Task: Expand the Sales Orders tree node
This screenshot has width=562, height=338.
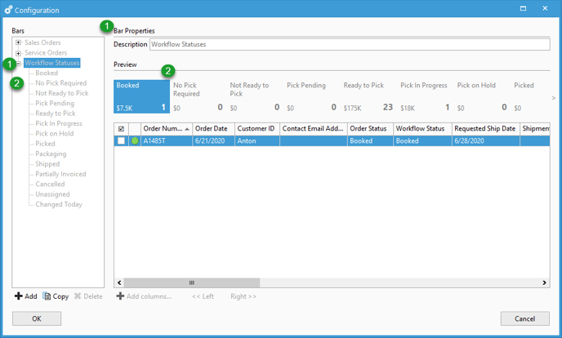Action: (x=18, y=42)
